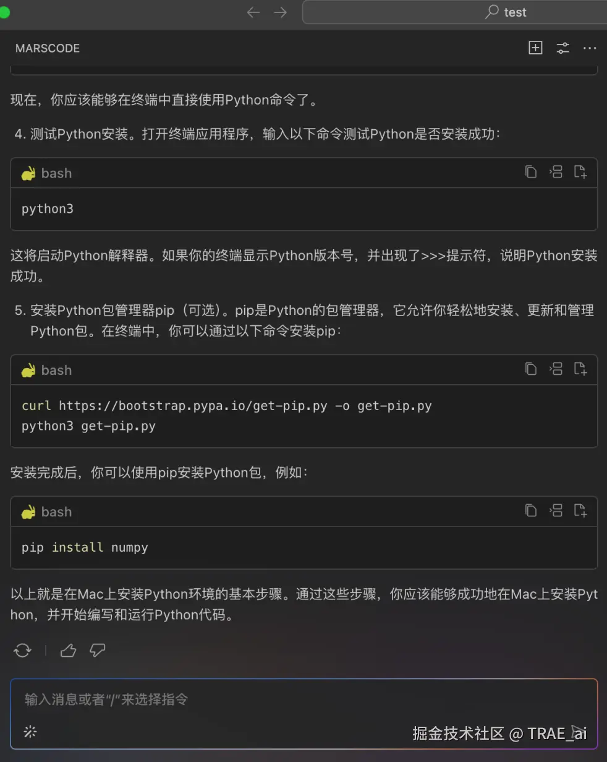The image size is (607, 762).
Task: Click the test search bar
Action: pyautogui.click(x=454, y=12)
